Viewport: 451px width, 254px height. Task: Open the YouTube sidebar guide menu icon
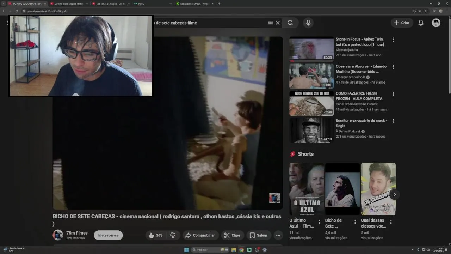7,23
